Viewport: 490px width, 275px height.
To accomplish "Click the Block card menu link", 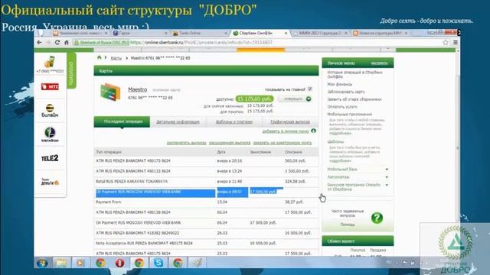I will coord(346,92).
